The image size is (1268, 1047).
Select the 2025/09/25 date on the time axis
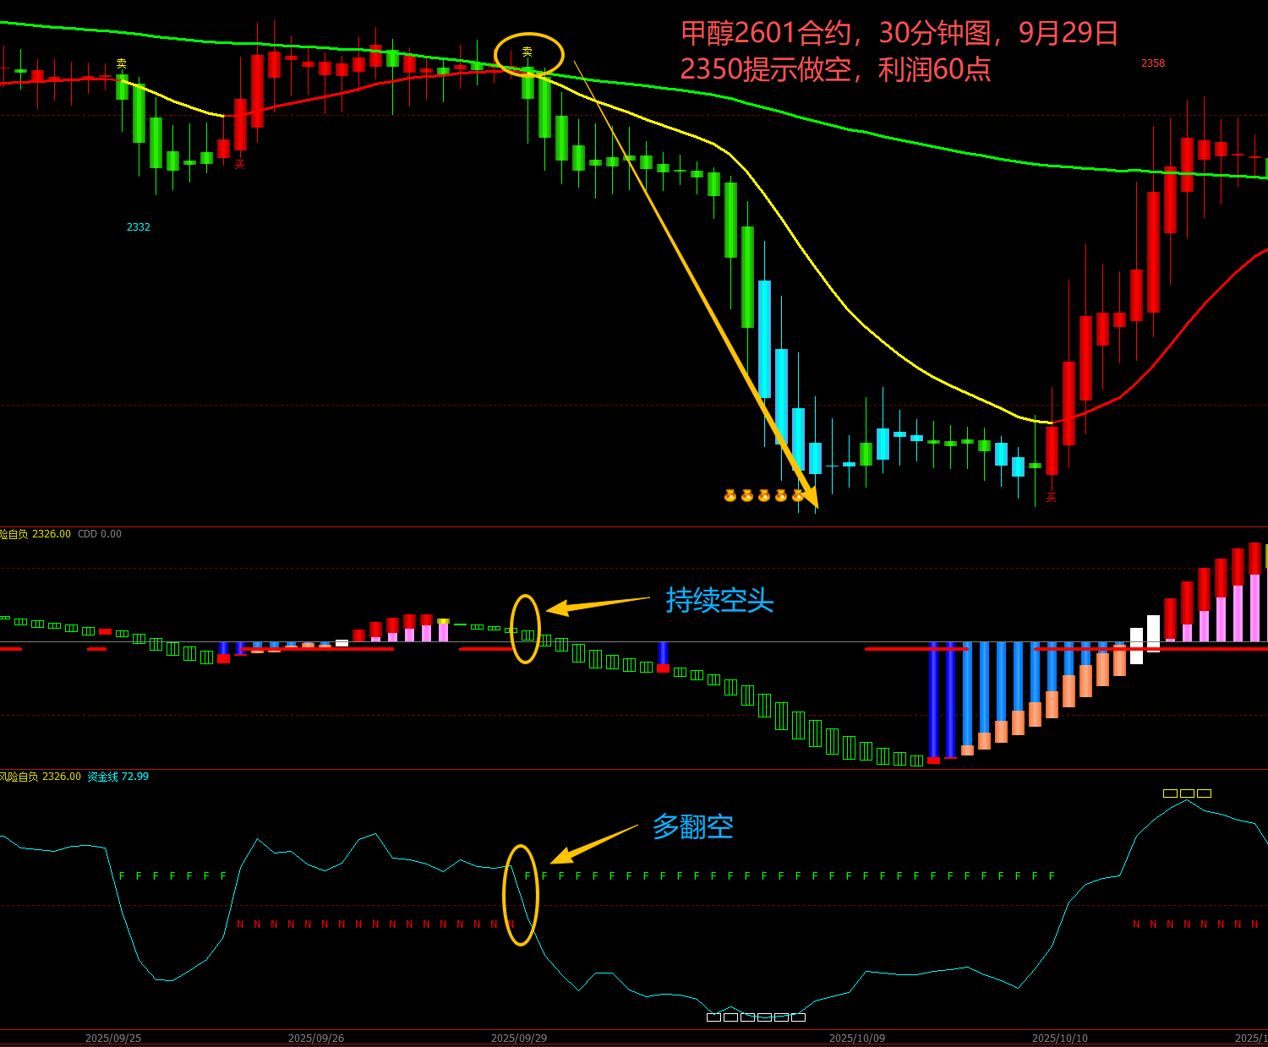point(113,1038)
